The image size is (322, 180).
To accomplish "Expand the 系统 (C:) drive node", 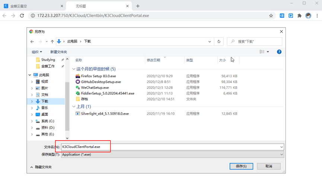I will [32, 121].
